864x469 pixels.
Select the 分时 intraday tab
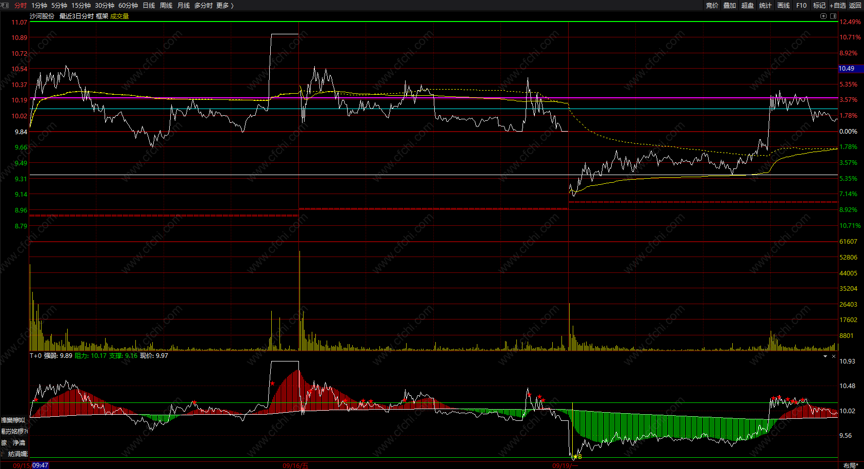tap(21, 5)
